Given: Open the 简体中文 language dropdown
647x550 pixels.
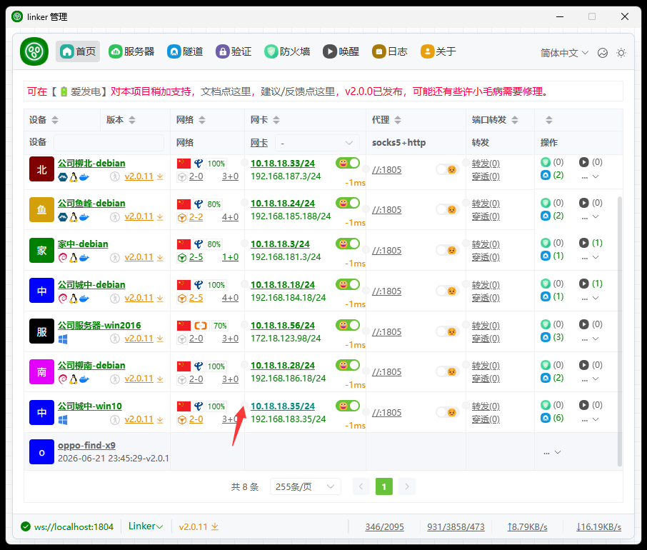Looking at the screenshot, I should click(x=564, y=53).
